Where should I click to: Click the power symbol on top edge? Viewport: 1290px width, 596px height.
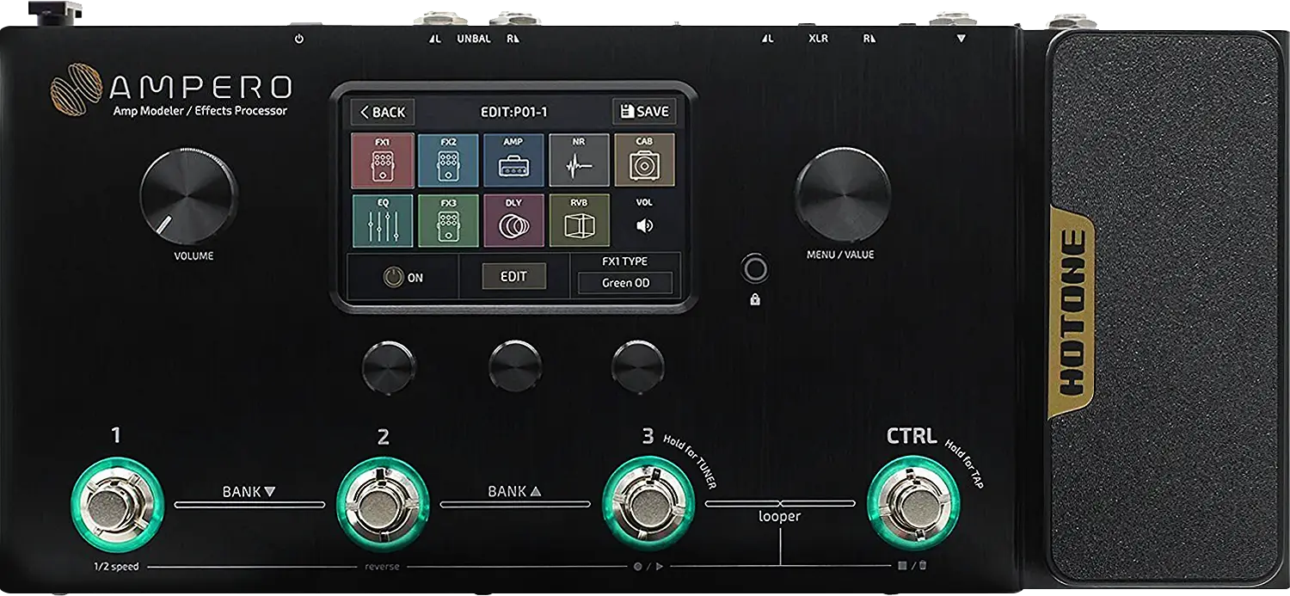pos(298,39)
